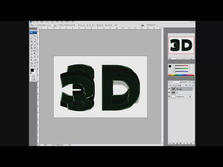Open the Auto-Select Group dropdown
The height and width of the screenshot is (167, 223).
[51, 25]
